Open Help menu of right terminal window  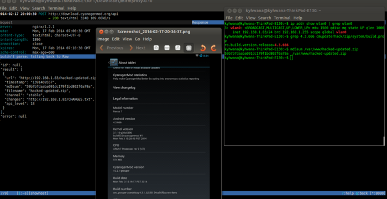tap(297, 18)
